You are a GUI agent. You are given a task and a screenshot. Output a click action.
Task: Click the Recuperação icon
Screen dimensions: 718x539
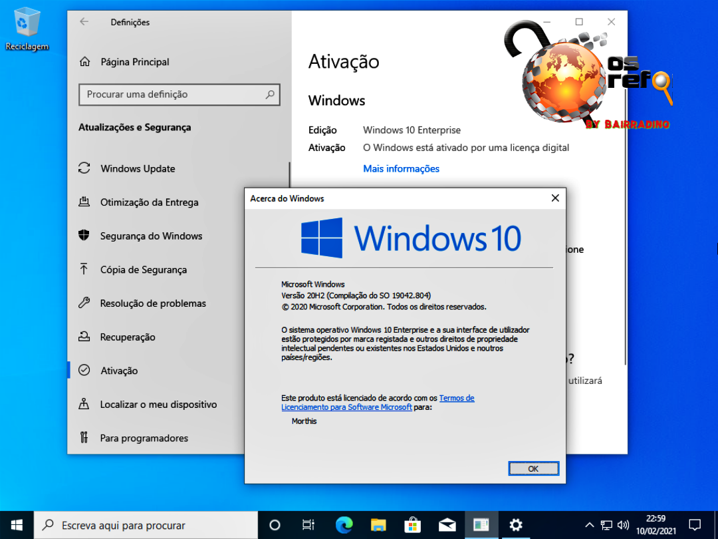[x=84, y=337]
